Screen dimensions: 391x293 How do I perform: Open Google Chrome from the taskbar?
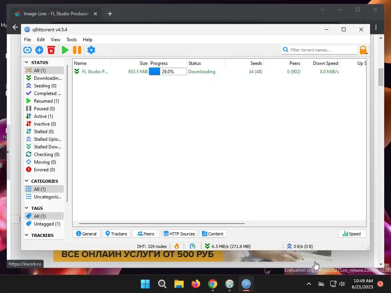pyautogui.click(x=213, y=284)
